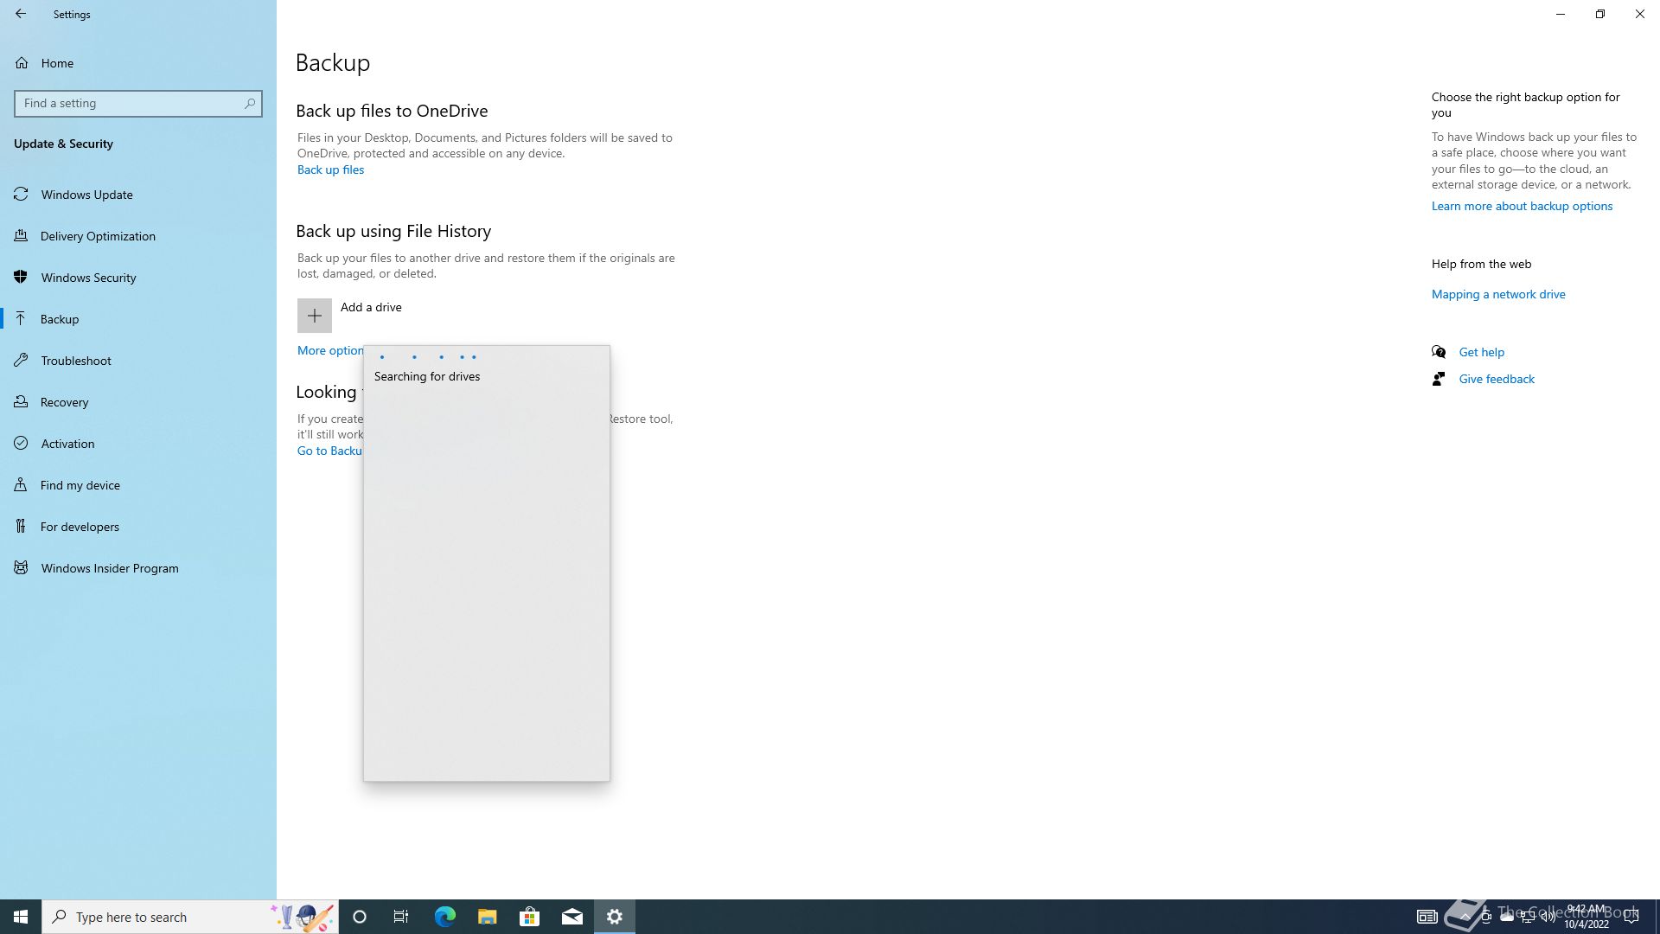Click the Give feedback link
Image resolution: width=1660 pixels, height=934 pixels.
[x=1497, y=379]
